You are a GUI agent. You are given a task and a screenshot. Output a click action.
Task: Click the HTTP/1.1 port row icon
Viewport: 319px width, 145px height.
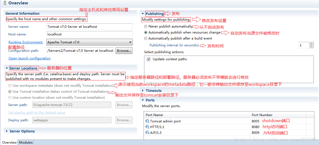click(x=147, y=127)
